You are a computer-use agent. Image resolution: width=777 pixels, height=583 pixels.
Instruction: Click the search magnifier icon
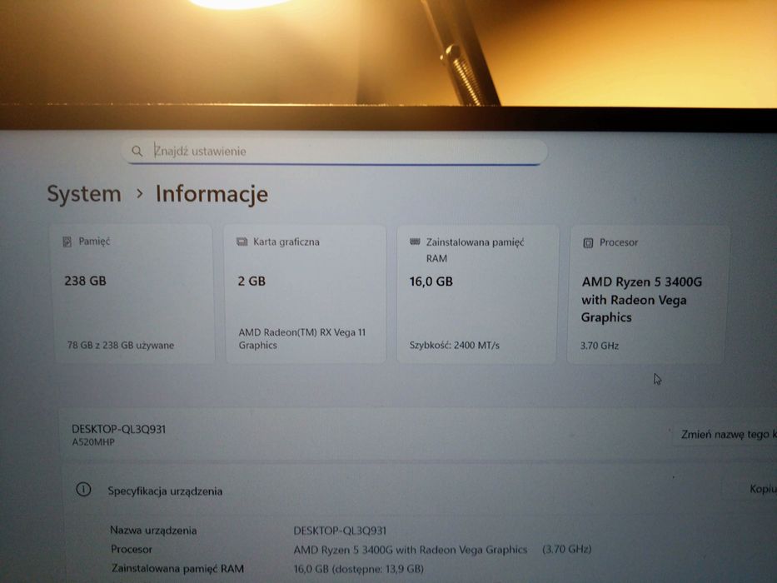[x=137, y=151]
